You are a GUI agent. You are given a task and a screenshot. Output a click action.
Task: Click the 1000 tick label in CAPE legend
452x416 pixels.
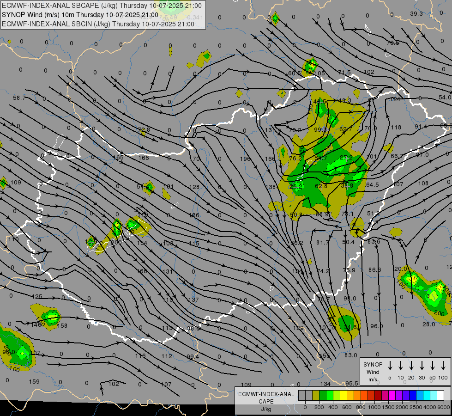click(374, 407)
